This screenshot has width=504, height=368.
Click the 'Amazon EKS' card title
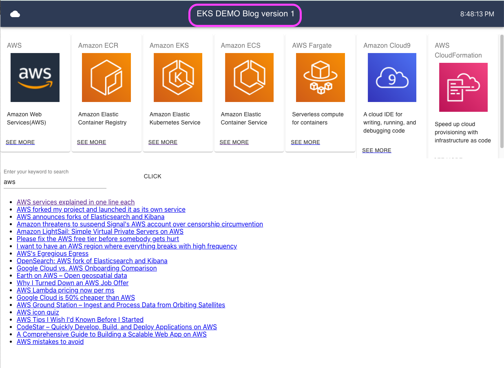pyautogui.click(x=169, y=45)
